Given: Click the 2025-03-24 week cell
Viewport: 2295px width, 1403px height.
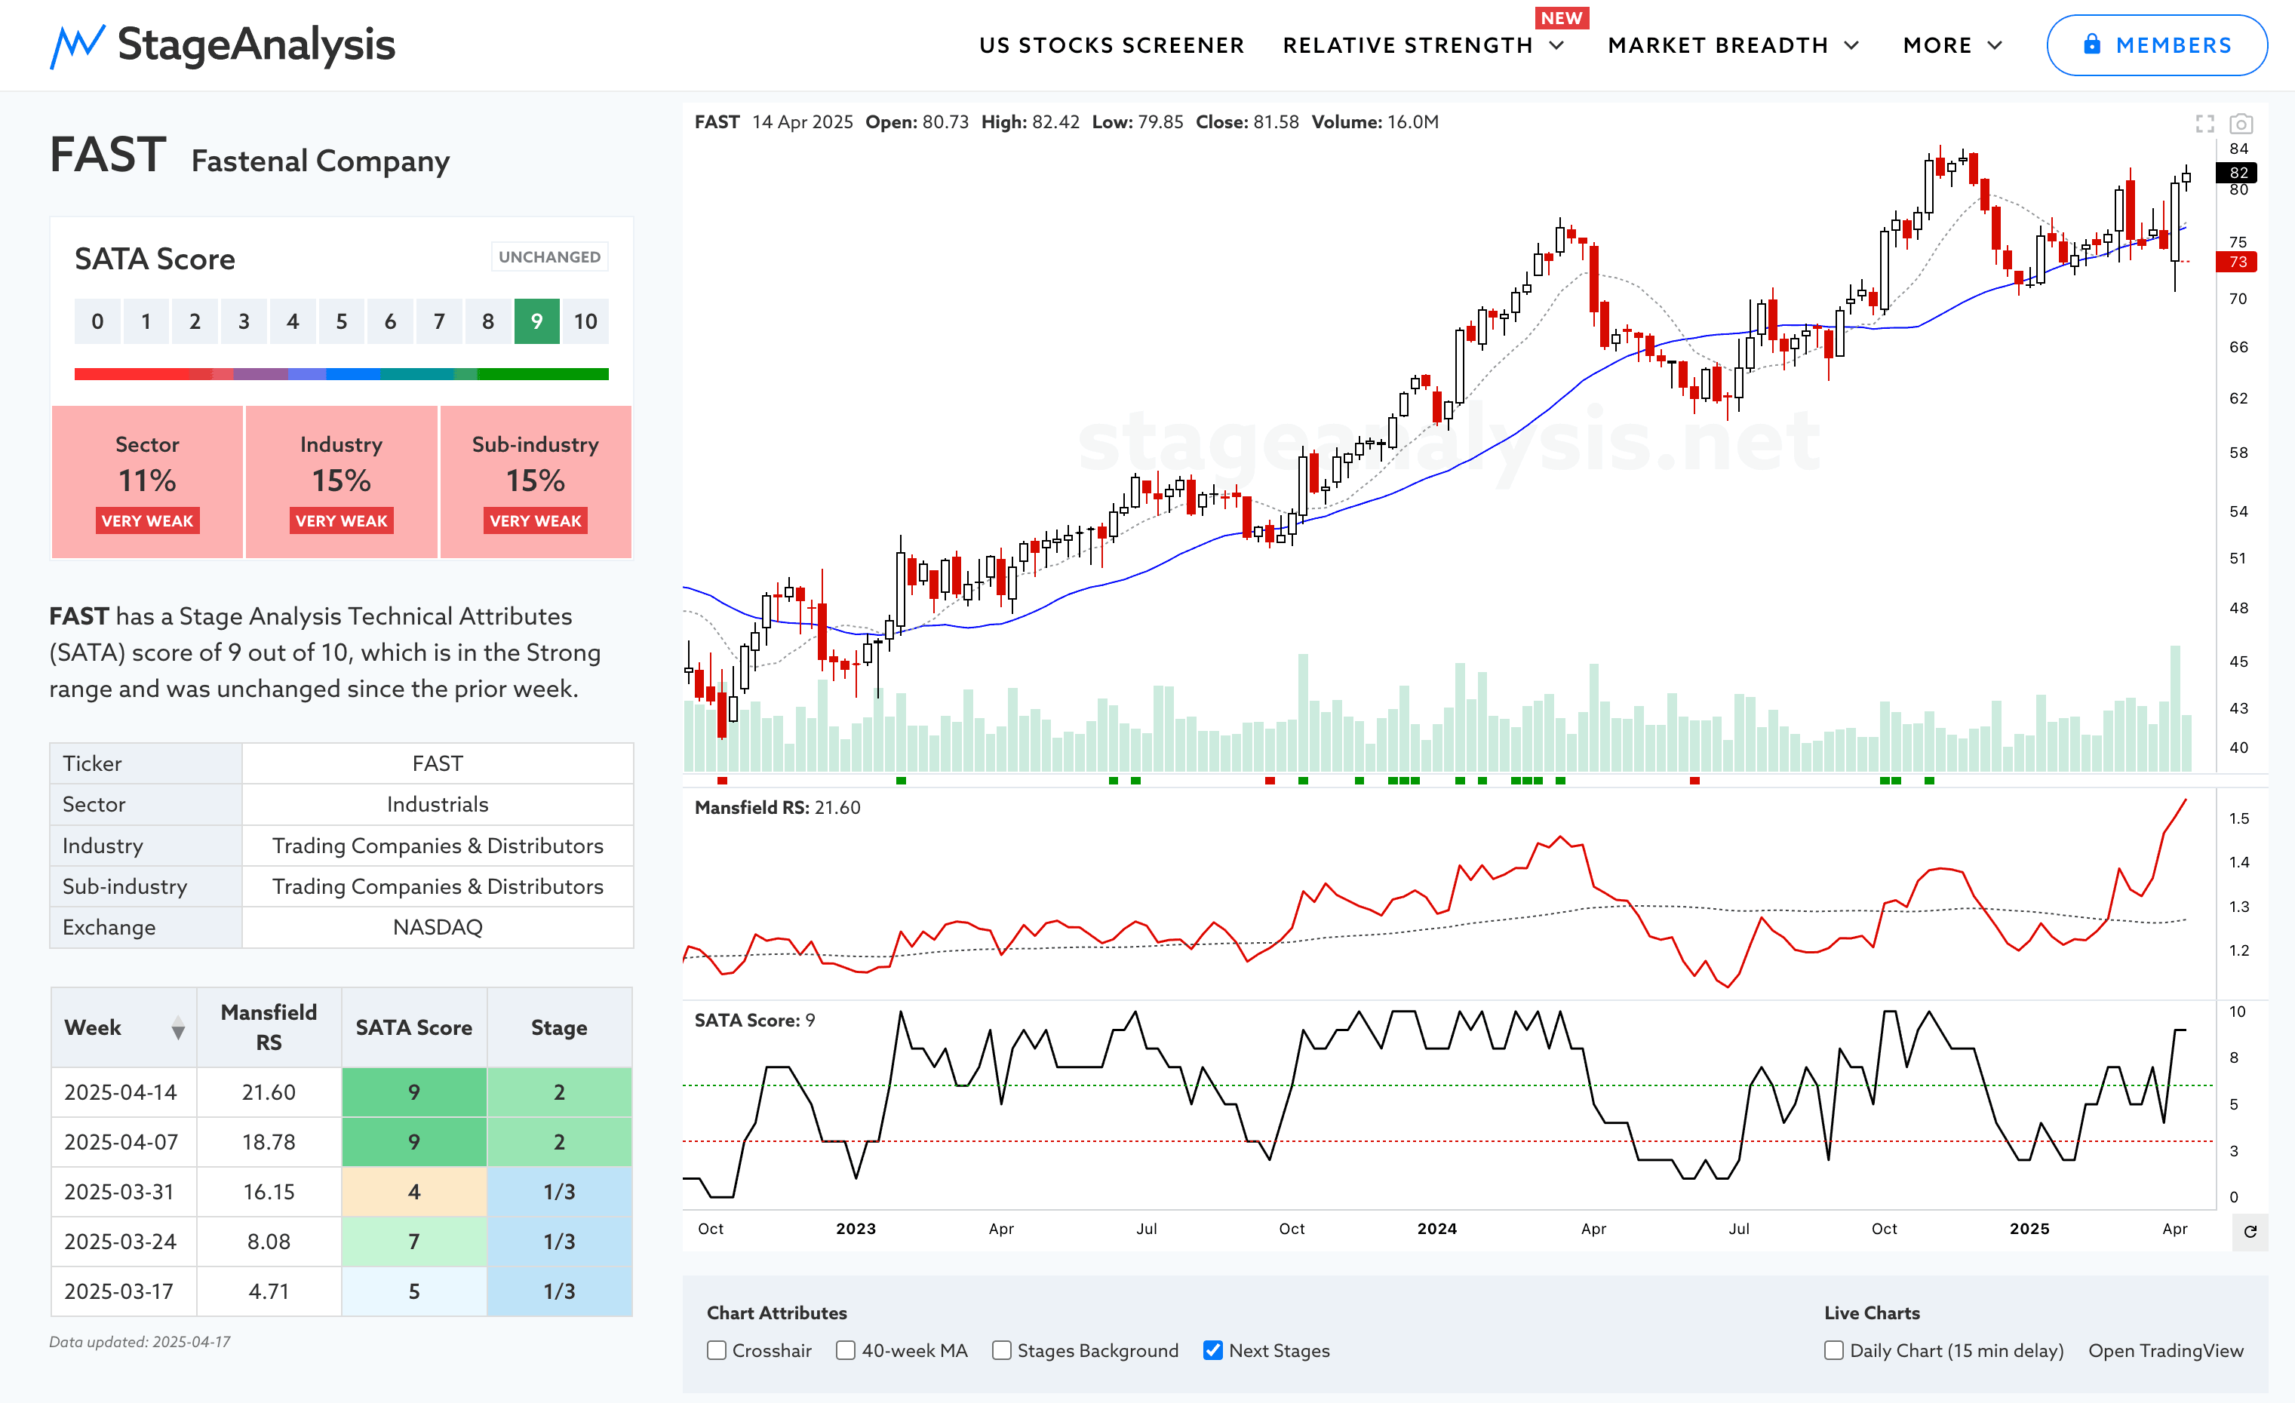Looking at the screenshot, I should coord(124,1242).
